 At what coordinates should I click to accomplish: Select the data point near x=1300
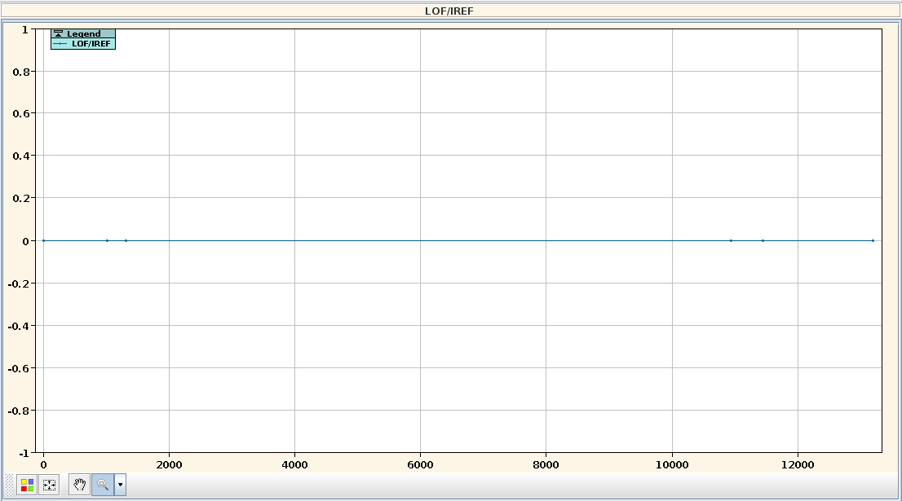(x=126, y=240)
